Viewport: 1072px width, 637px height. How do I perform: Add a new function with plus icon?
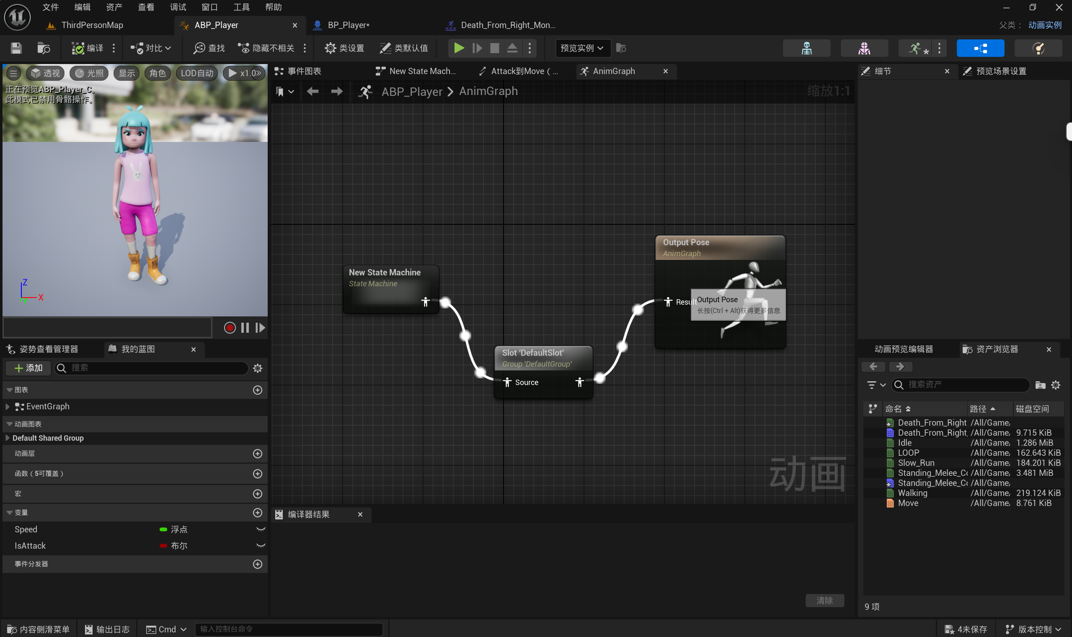click(x=257, y=474)
